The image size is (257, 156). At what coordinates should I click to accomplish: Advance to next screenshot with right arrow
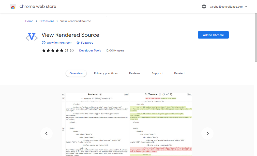[207, 133]
